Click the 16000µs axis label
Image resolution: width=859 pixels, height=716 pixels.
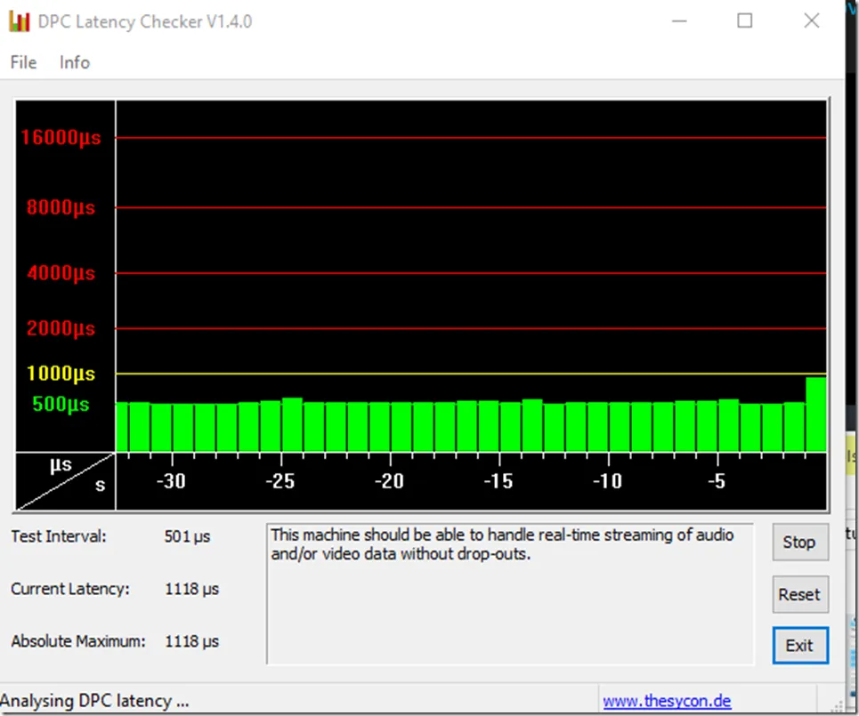61,137
